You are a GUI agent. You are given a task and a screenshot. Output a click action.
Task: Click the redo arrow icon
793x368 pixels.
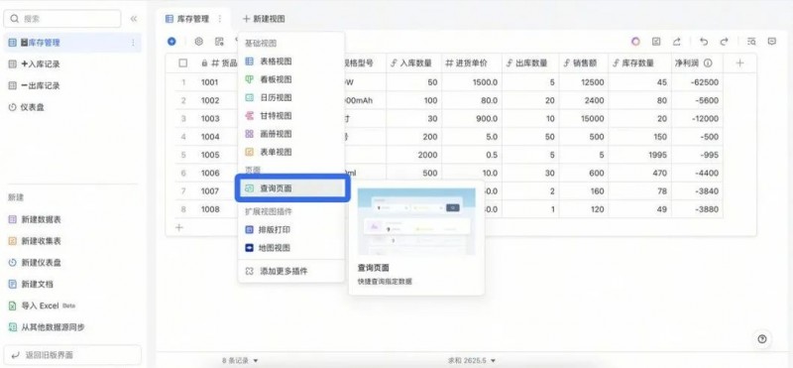[x=725, y=42]
